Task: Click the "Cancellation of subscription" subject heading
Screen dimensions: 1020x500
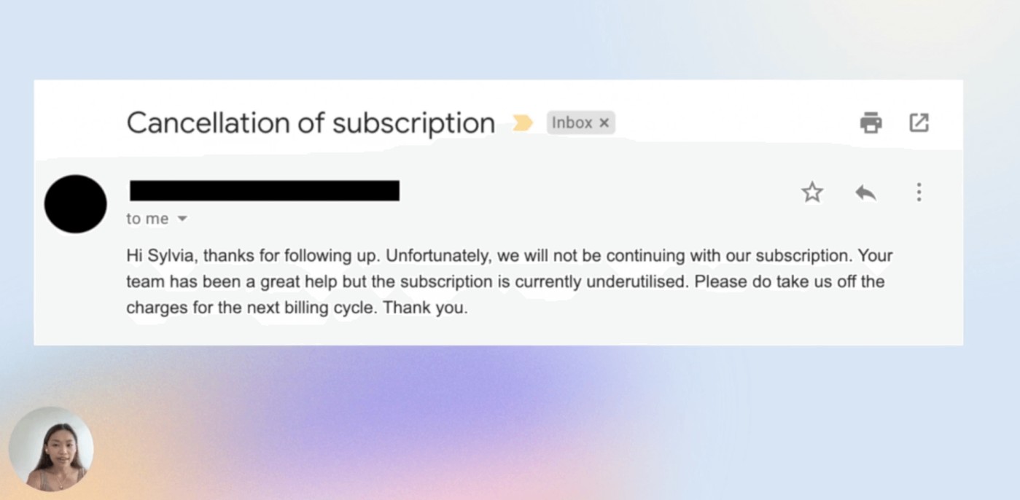Action: tap(311, 123)
